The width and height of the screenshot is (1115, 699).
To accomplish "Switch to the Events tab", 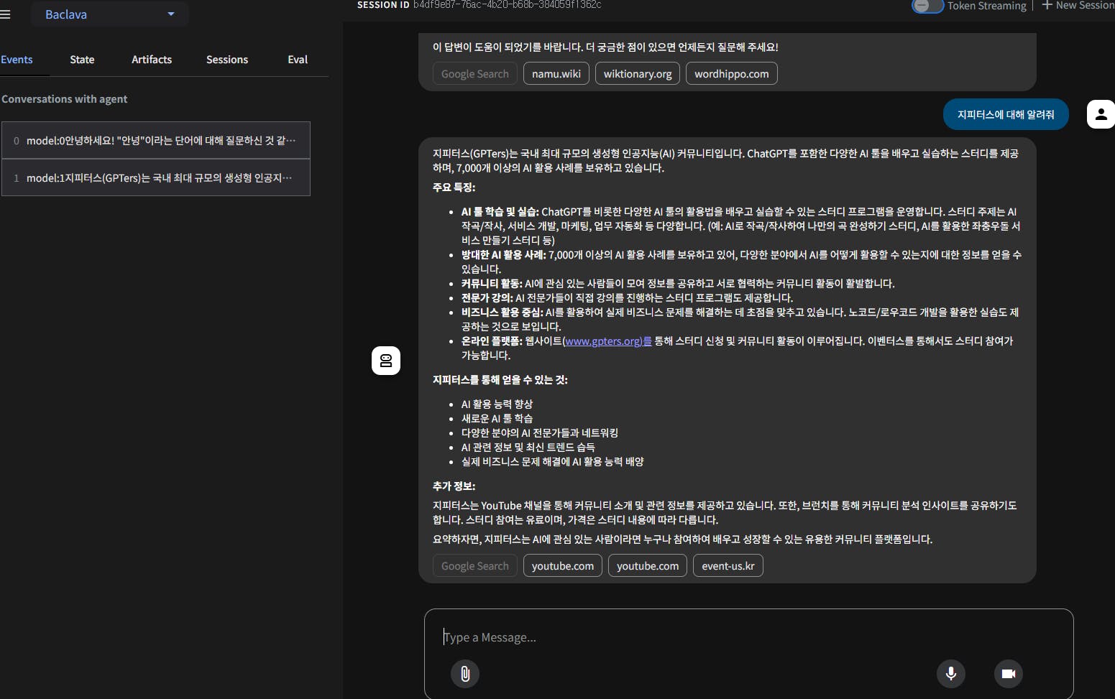I will click(17, 60).
